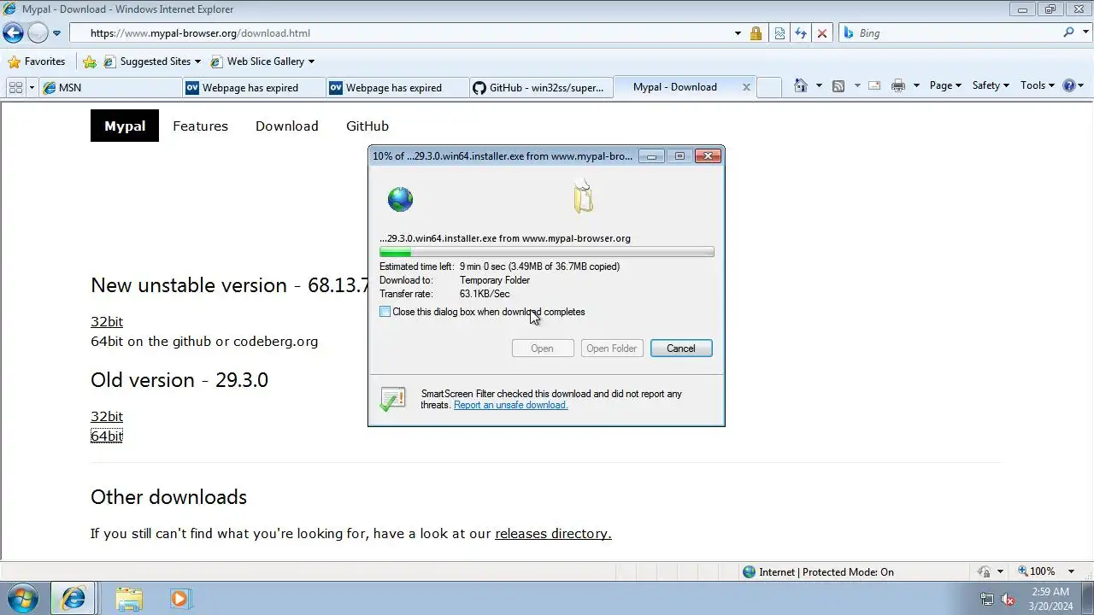Open the tab list dropdown arrow
The image size is (1094, 615).
32,87
